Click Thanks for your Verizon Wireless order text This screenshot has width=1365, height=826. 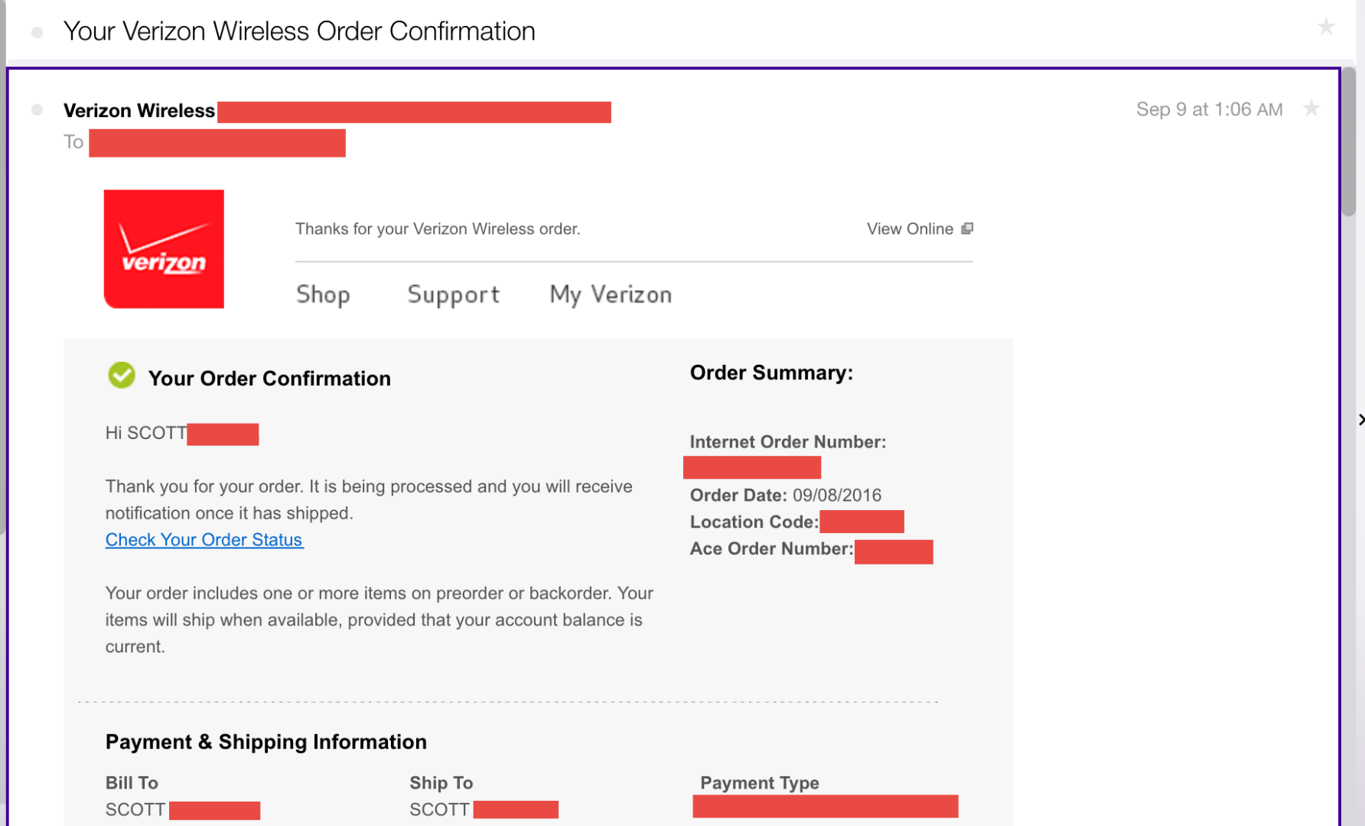[x=438, y=229]
